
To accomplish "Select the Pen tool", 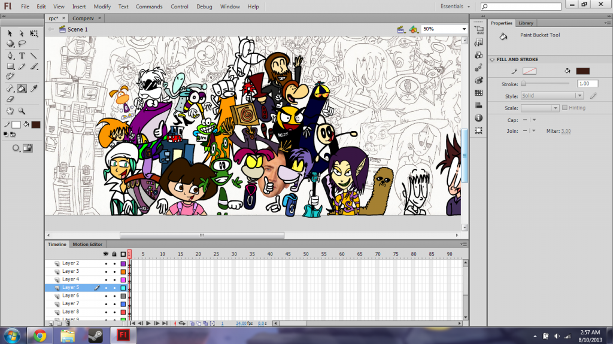I will (x=10, y=56).
